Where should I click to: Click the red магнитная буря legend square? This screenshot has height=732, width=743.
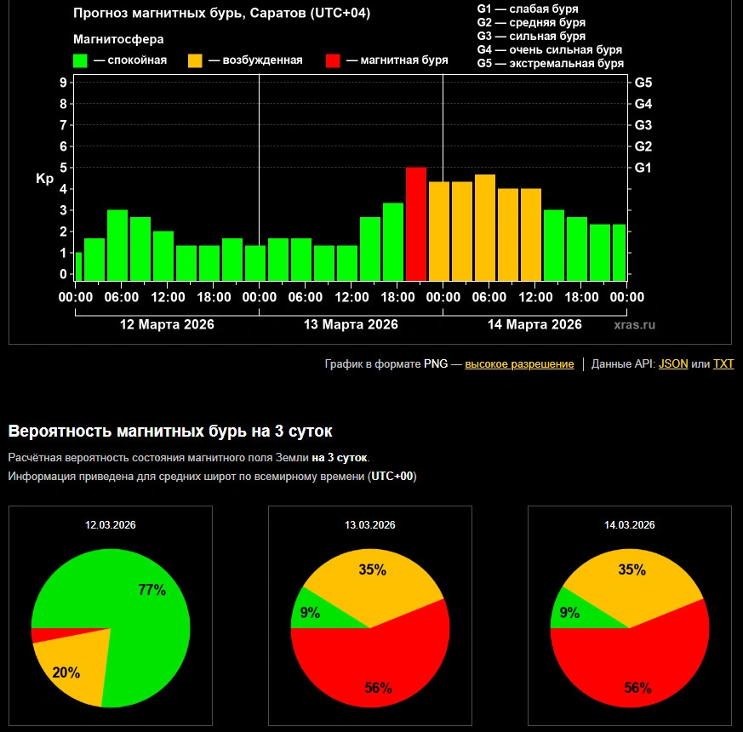click(333, 60)
